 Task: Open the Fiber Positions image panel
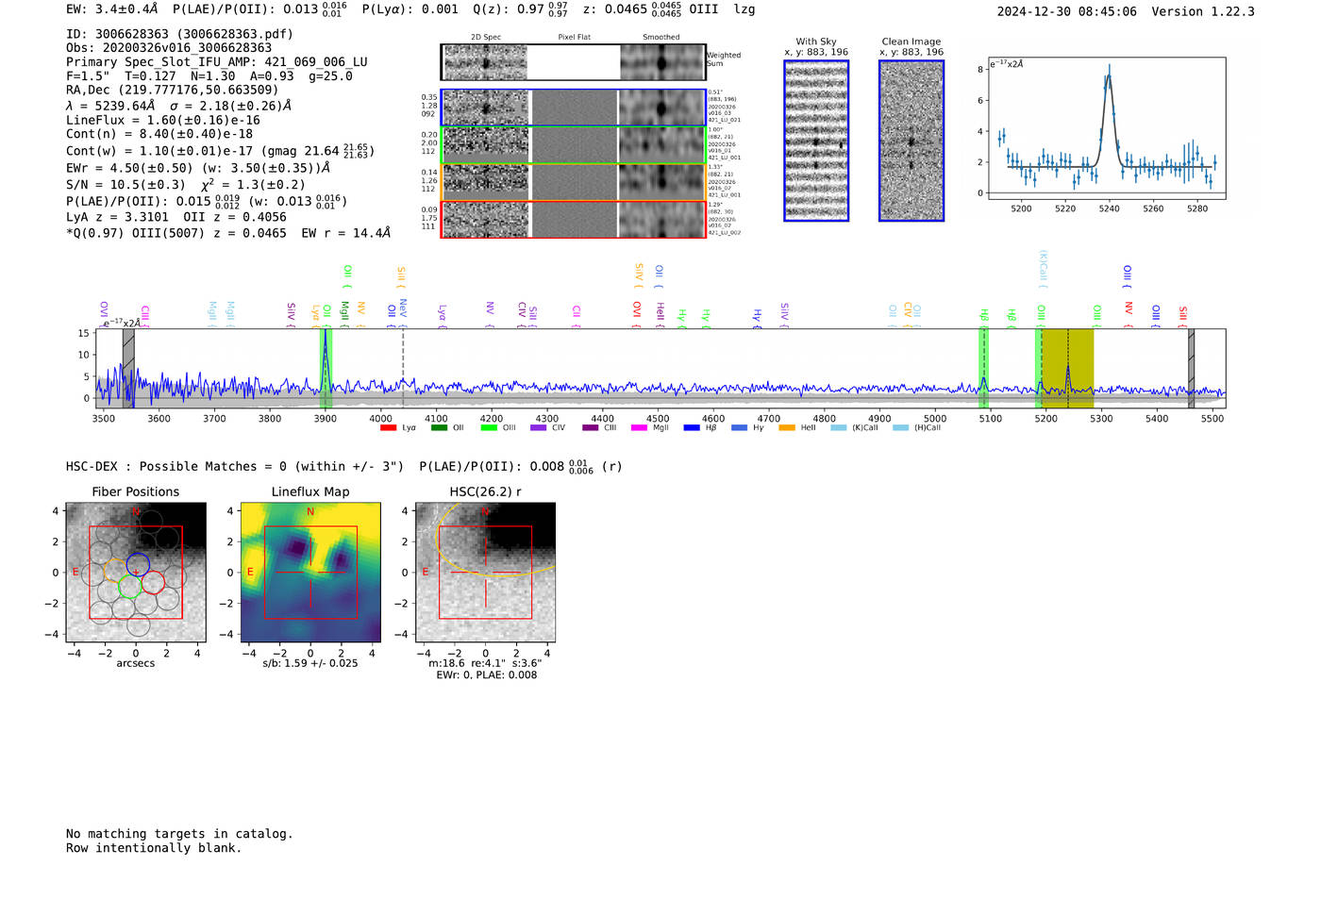[x=136, y=573]
